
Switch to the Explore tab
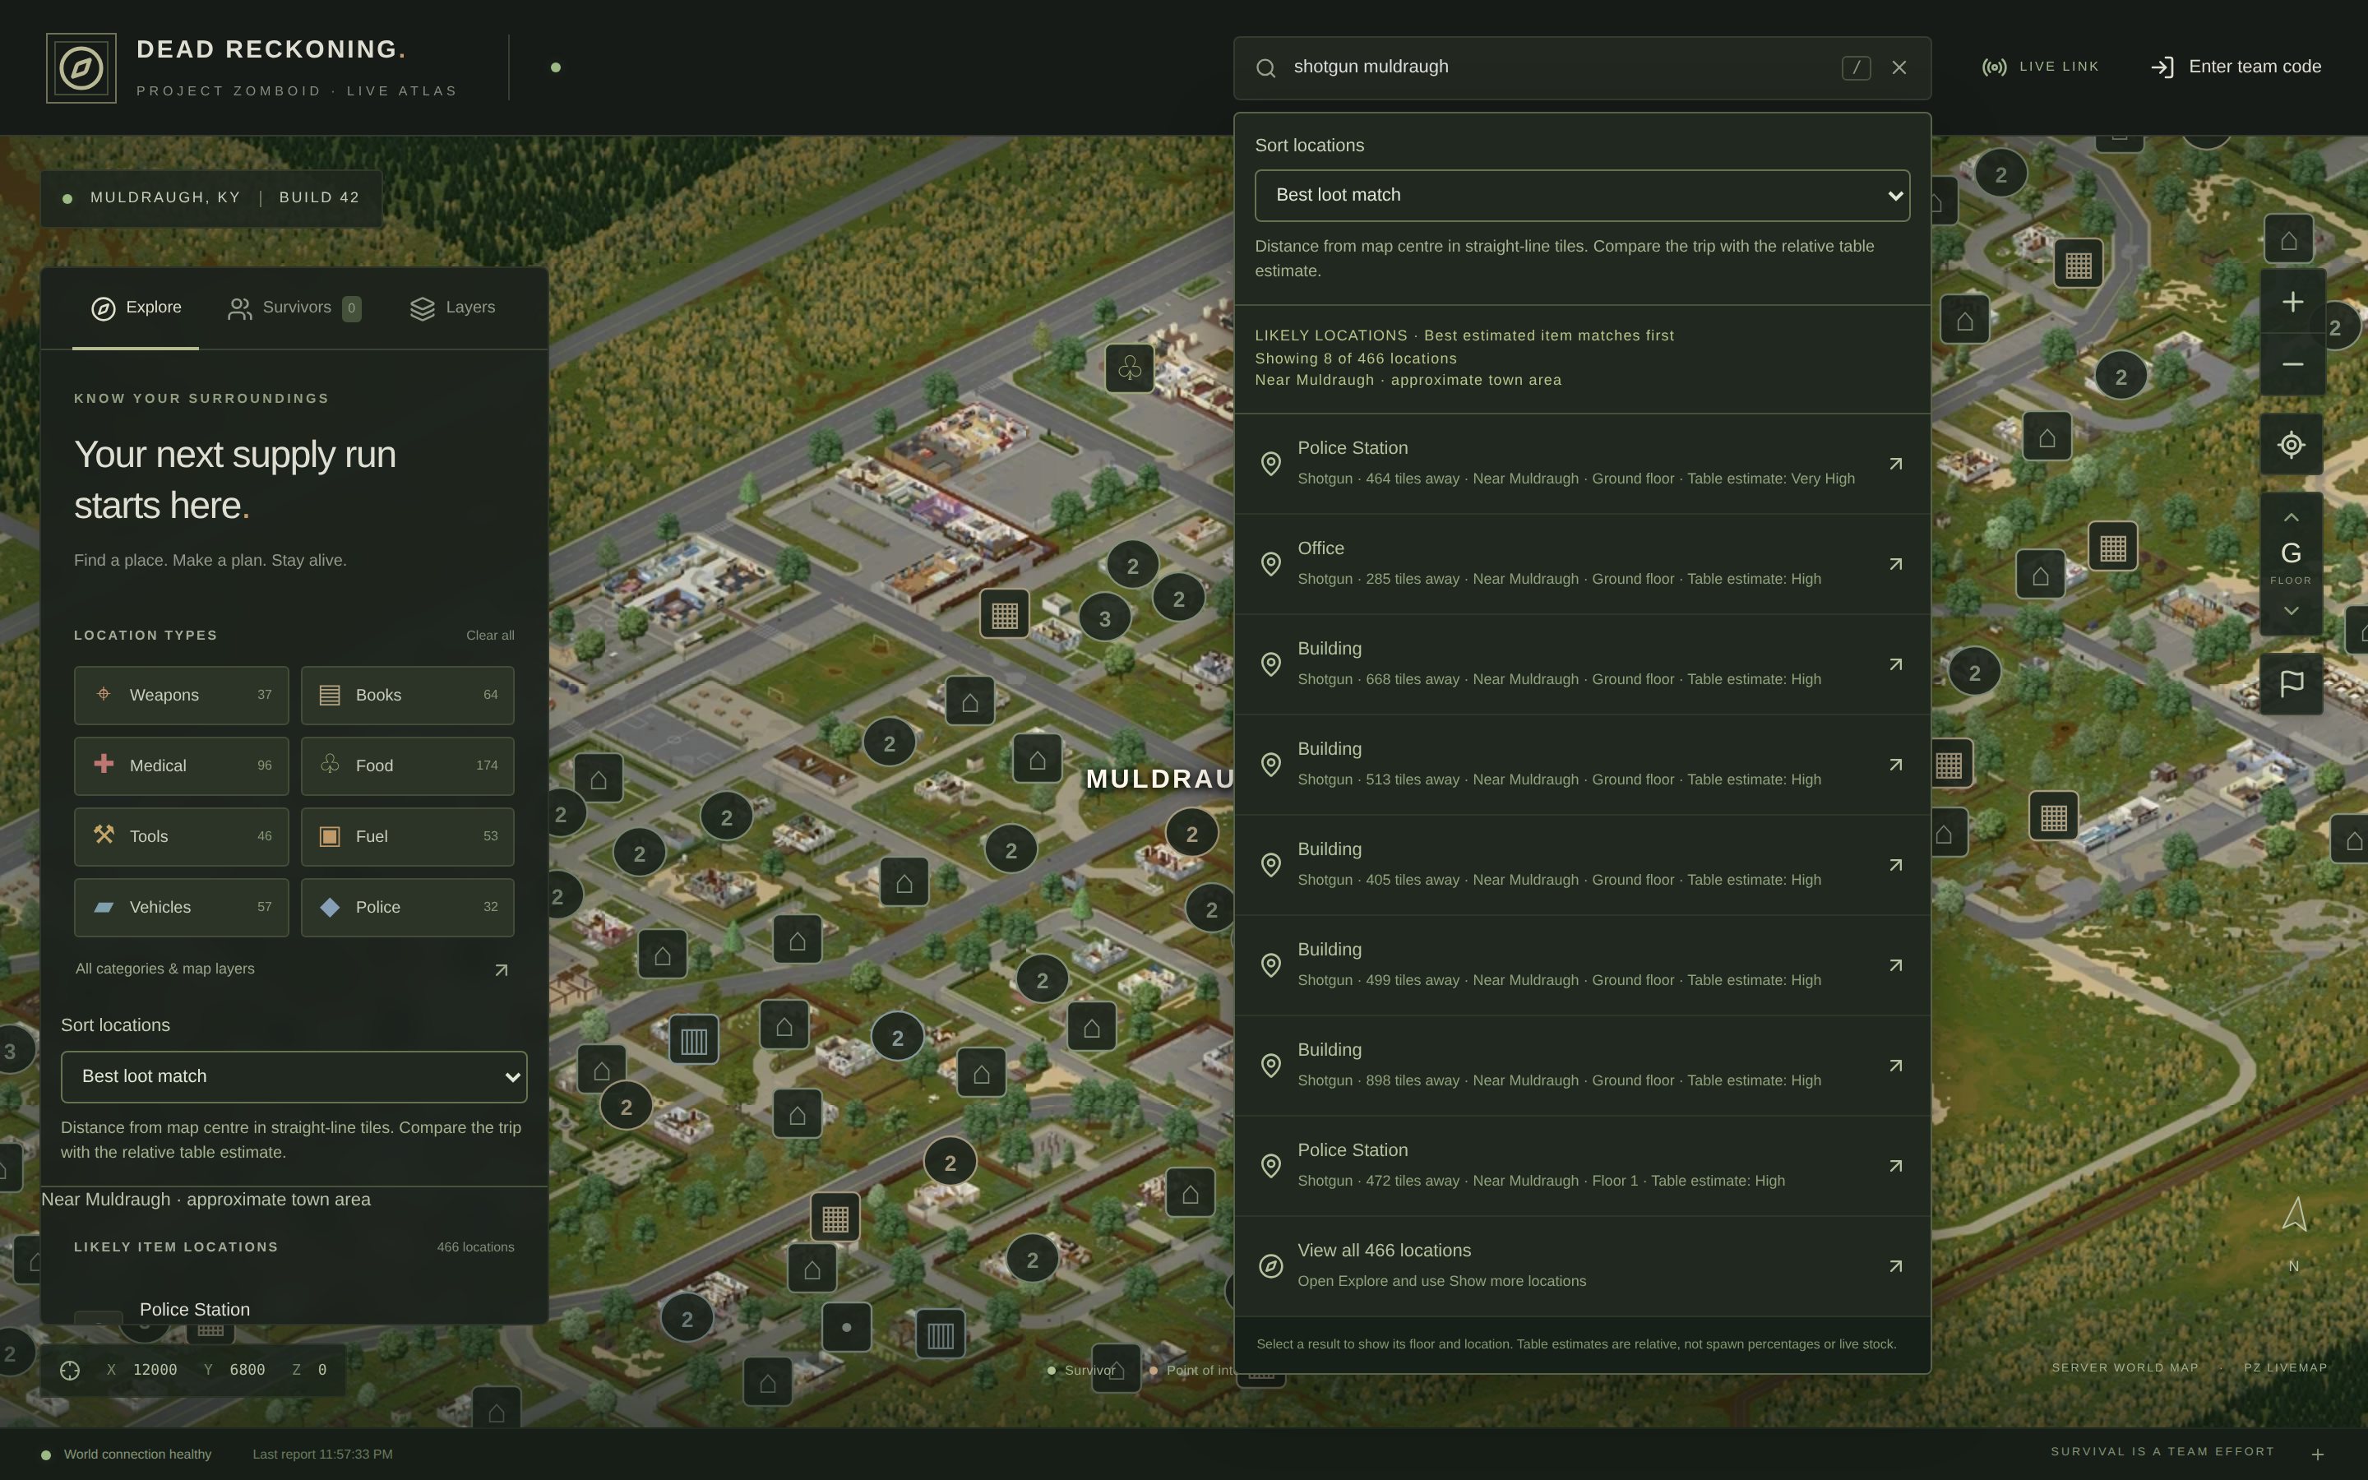(x=136, y=308)
